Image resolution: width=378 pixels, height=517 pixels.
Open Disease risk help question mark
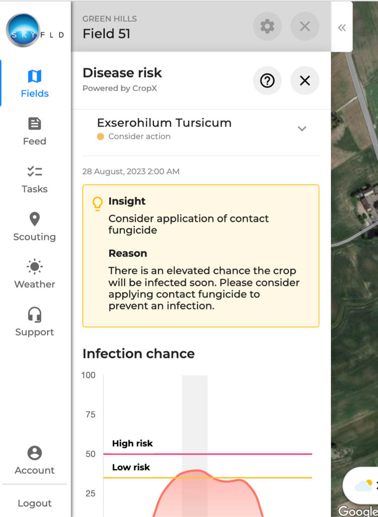click(x=267, y=80)
